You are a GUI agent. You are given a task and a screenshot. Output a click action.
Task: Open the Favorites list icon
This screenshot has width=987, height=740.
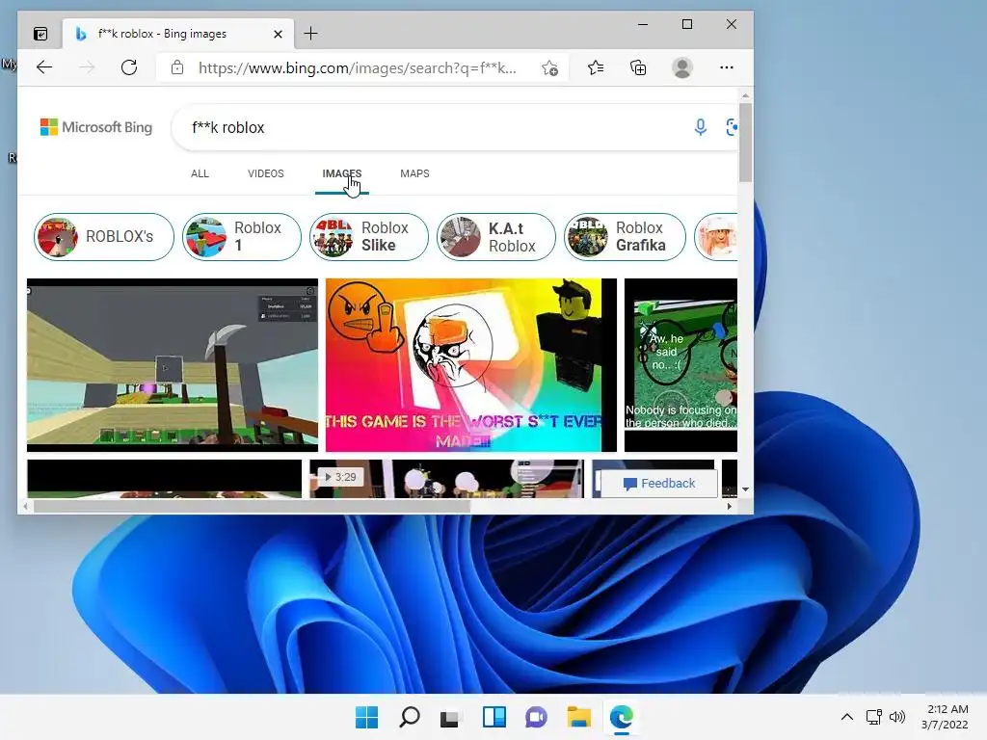coord(596,67)
